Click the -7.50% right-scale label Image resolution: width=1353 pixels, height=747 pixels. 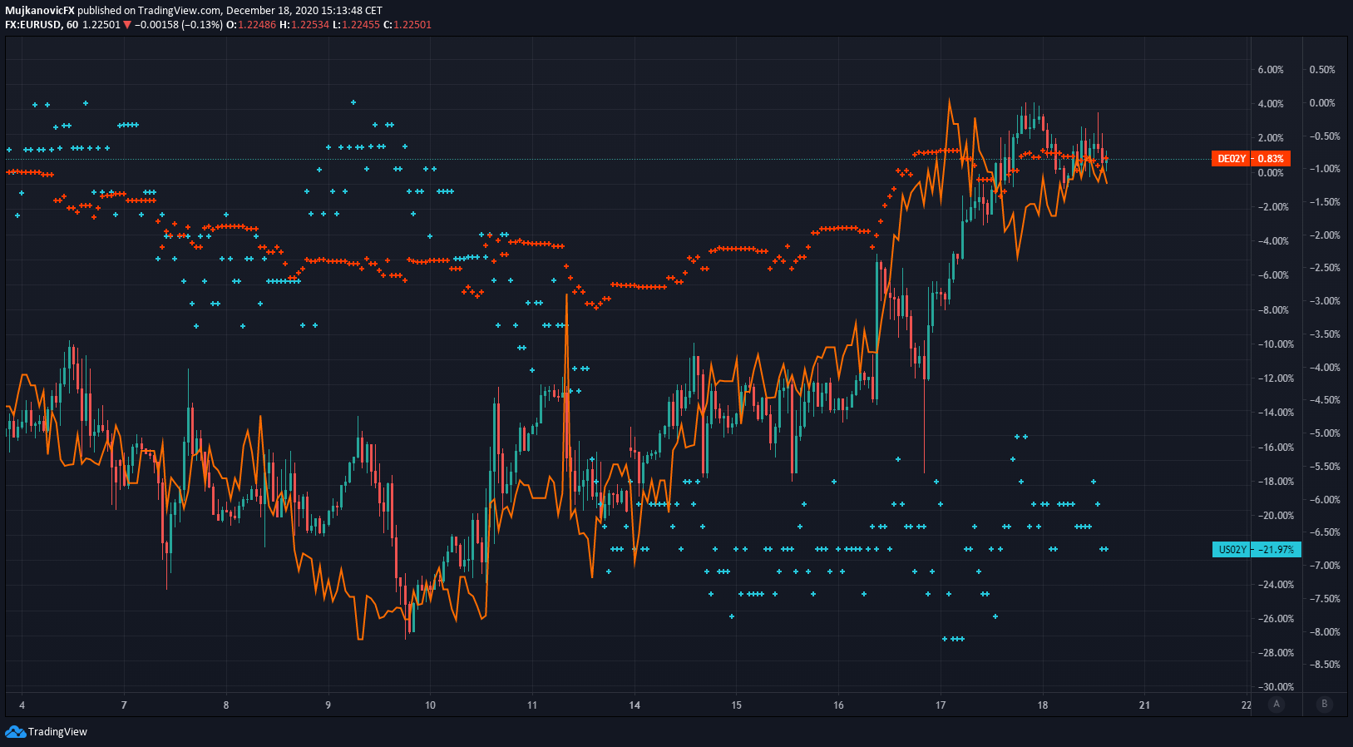coord(1324,599)
